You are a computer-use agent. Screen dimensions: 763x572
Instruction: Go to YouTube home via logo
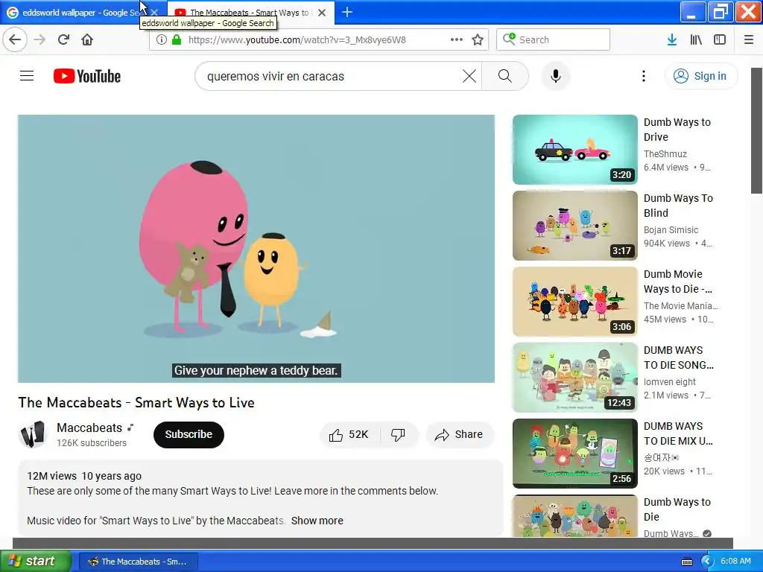pos(87,76)
